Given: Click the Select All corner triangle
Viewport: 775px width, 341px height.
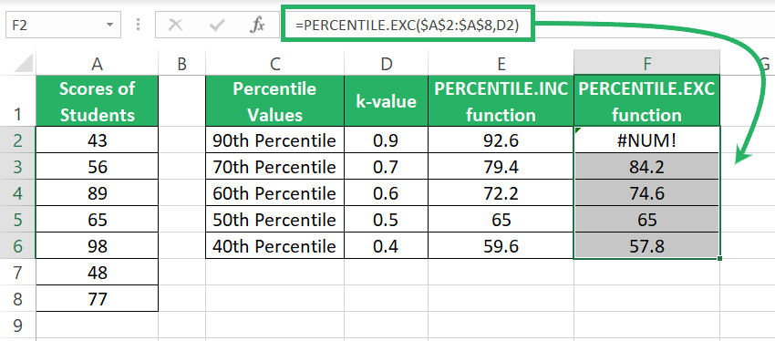Looking at the screenshot, I should point(21,64).
